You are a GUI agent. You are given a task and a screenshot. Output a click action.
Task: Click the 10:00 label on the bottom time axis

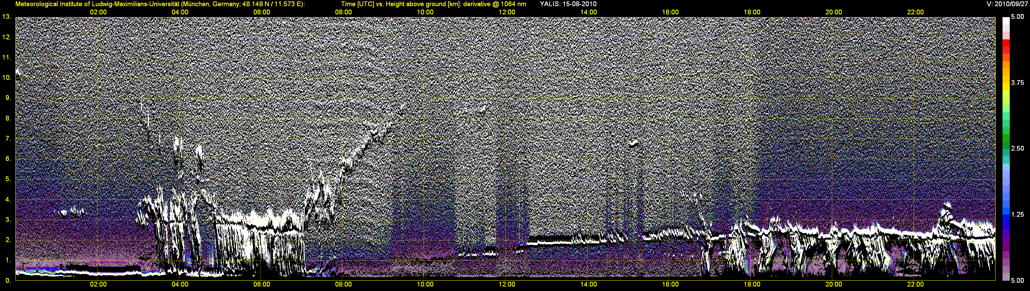pyautogui.click(x=425, y=284)
